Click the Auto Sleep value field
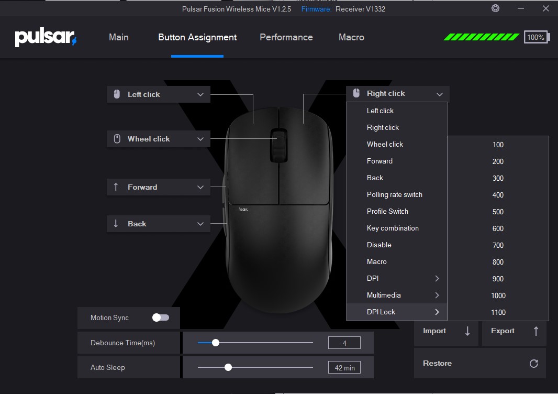 (344, 367)
